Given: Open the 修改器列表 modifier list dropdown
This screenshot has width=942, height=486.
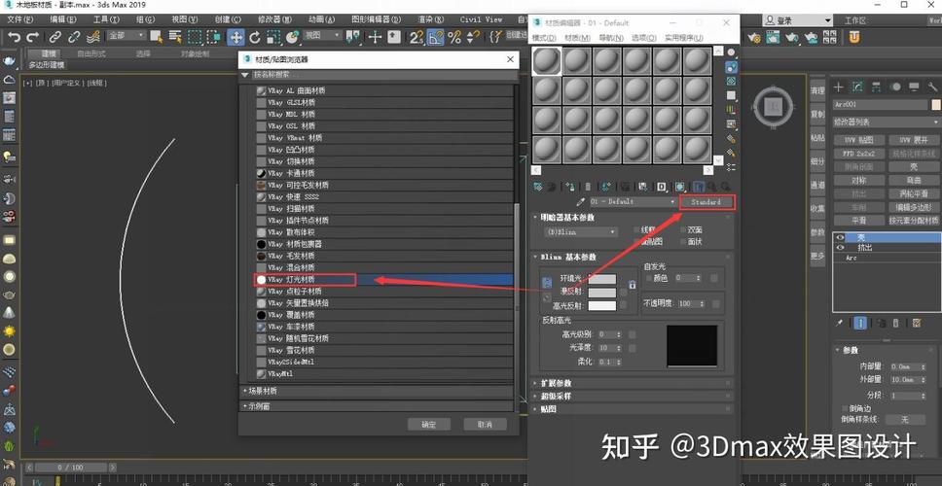Looking at the screenshot, I should 886,121.
